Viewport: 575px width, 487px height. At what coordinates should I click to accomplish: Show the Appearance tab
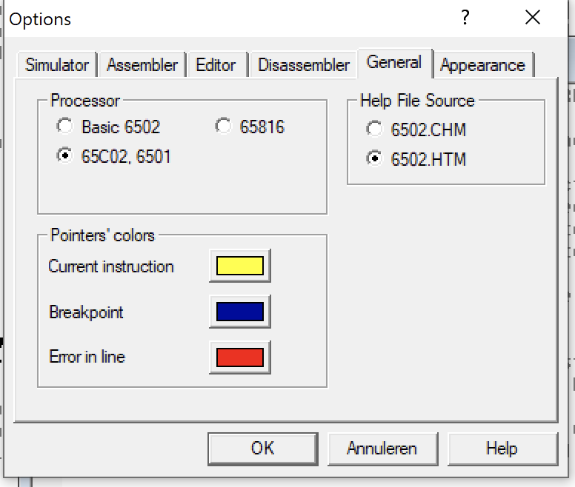coord(482,65)
